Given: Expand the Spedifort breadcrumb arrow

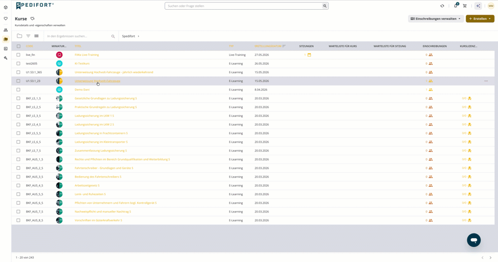Looking at the screenshot, I should point(139,36).
